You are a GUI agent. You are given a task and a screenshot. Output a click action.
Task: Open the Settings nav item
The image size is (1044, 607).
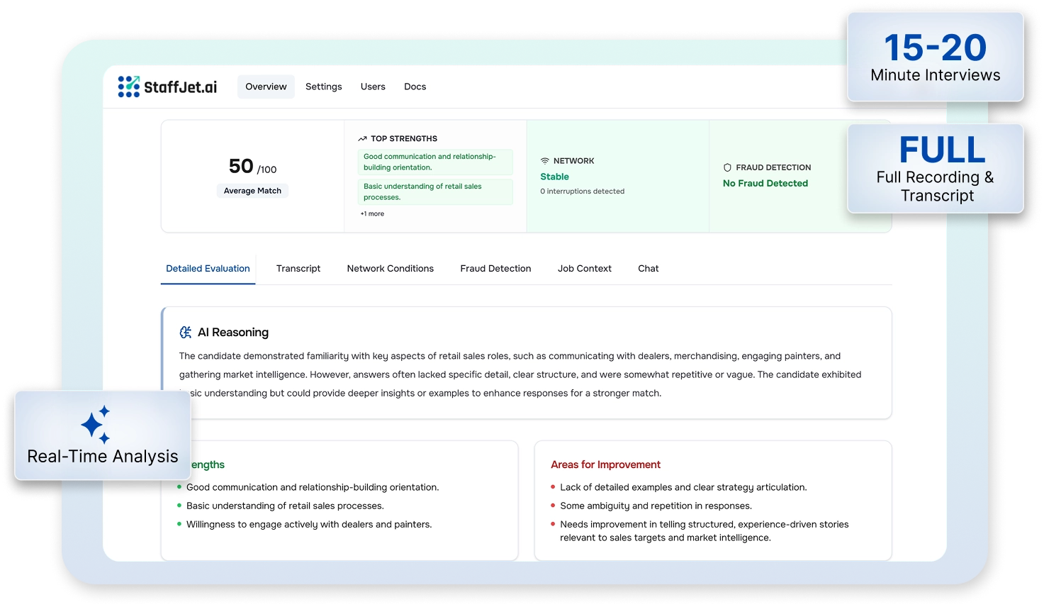point(323,87)
